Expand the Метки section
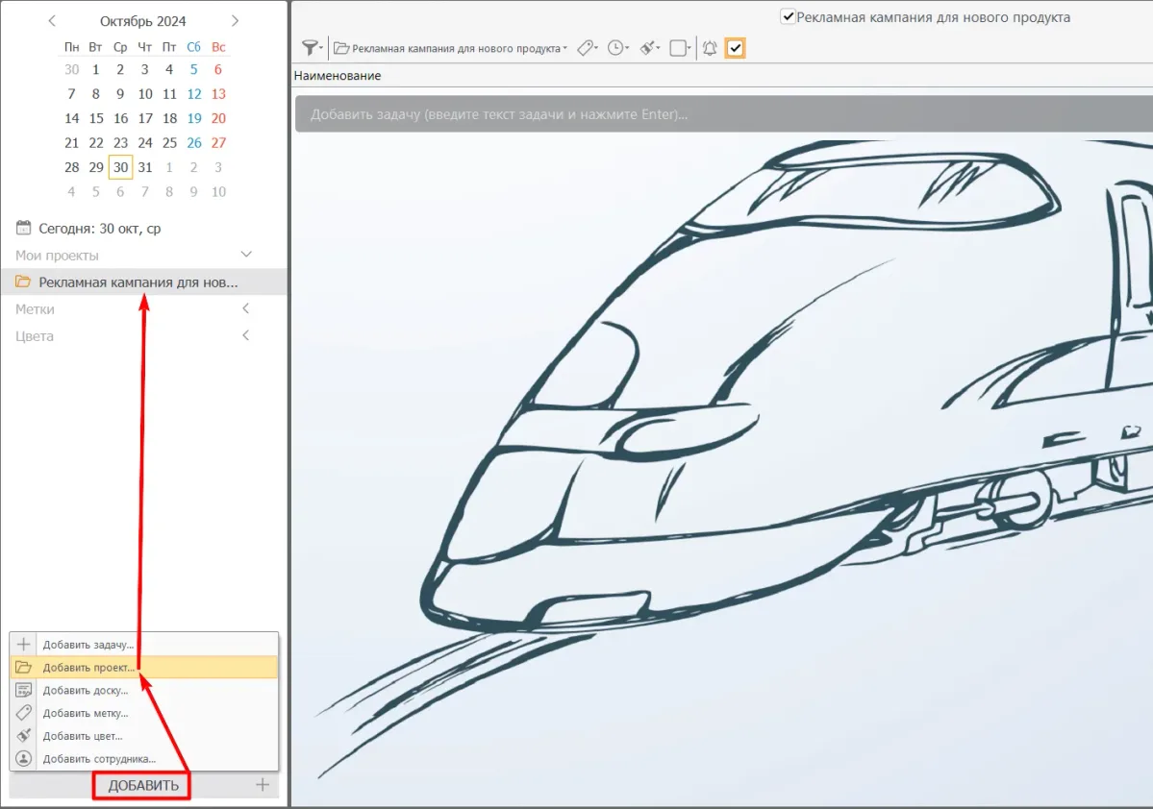Screen dimensions: 1153x809 pos(246,308)
